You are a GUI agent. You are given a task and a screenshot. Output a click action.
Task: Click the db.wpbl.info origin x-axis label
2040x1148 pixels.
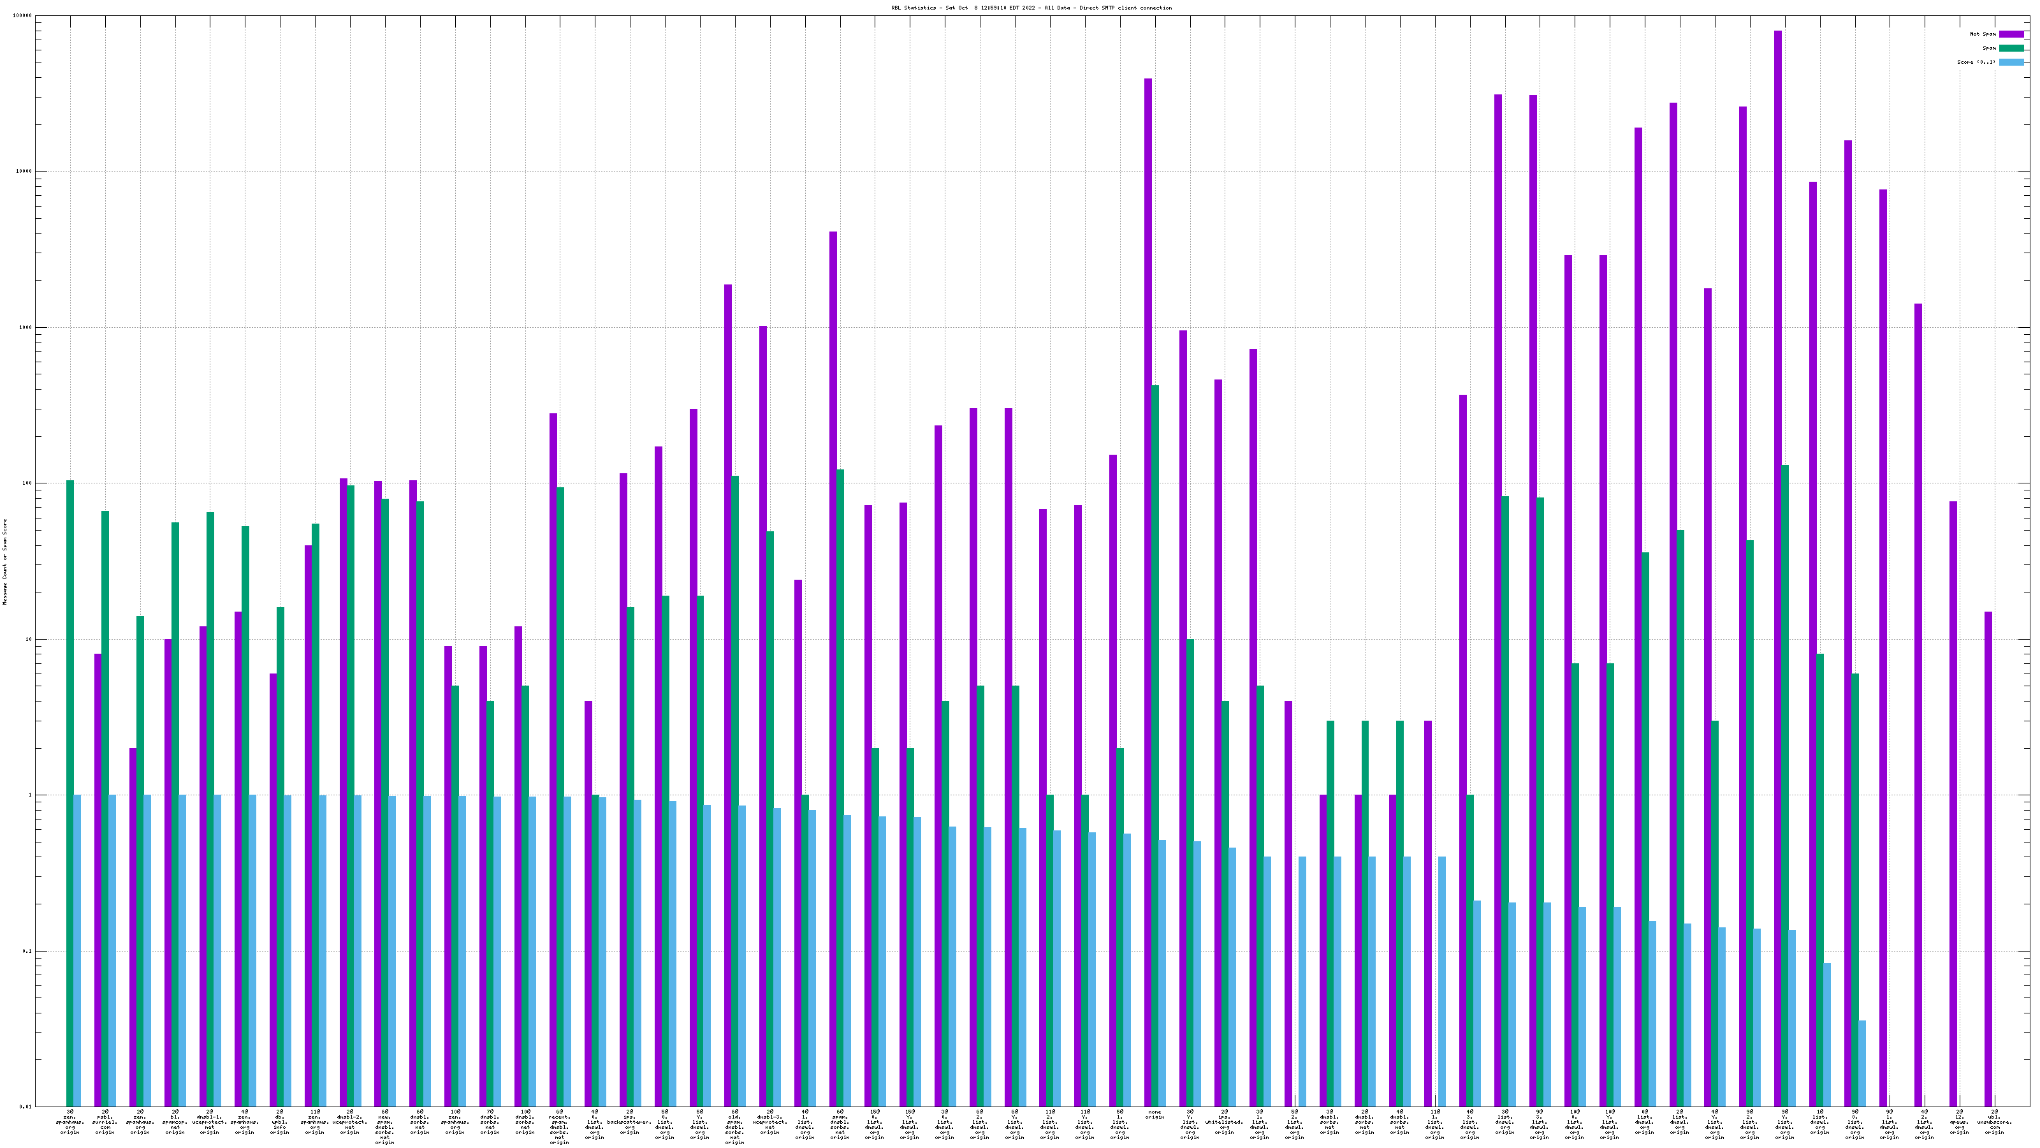click(280, 1122)
